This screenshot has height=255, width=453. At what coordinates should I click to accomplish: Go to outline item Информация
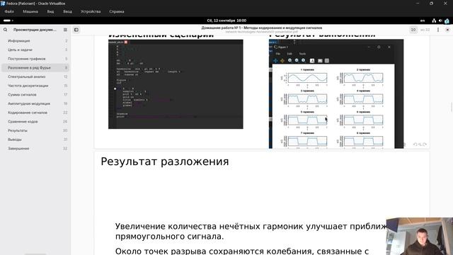click(35, 41)
